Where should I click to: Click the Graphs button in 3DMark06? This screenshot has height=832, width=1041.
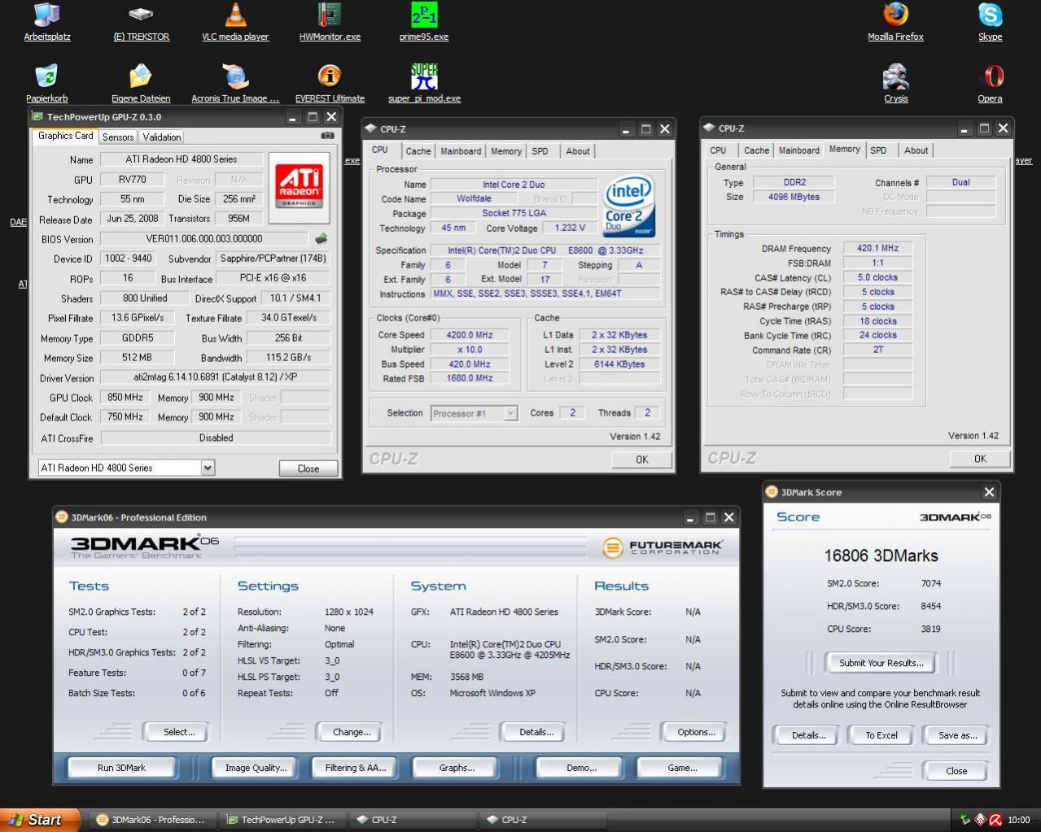click(457, 768)
